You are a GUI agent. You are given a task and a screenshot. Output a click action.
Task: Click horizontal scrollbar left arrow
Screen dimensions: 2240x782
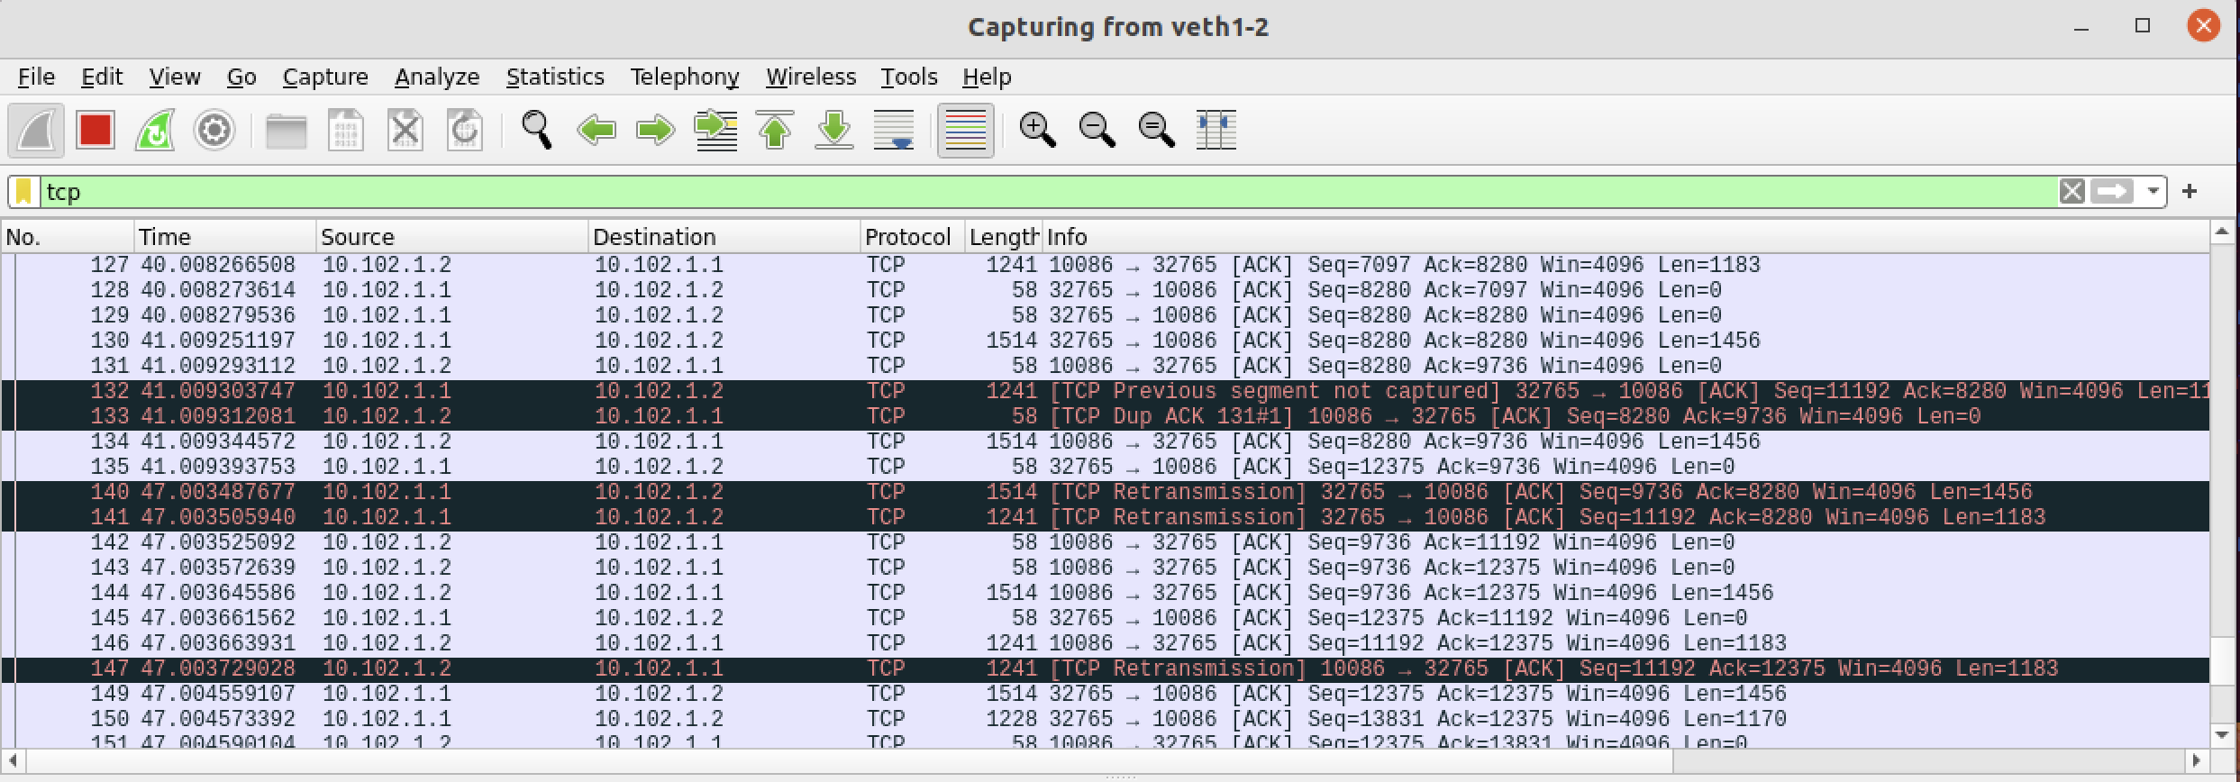point(13,760)
